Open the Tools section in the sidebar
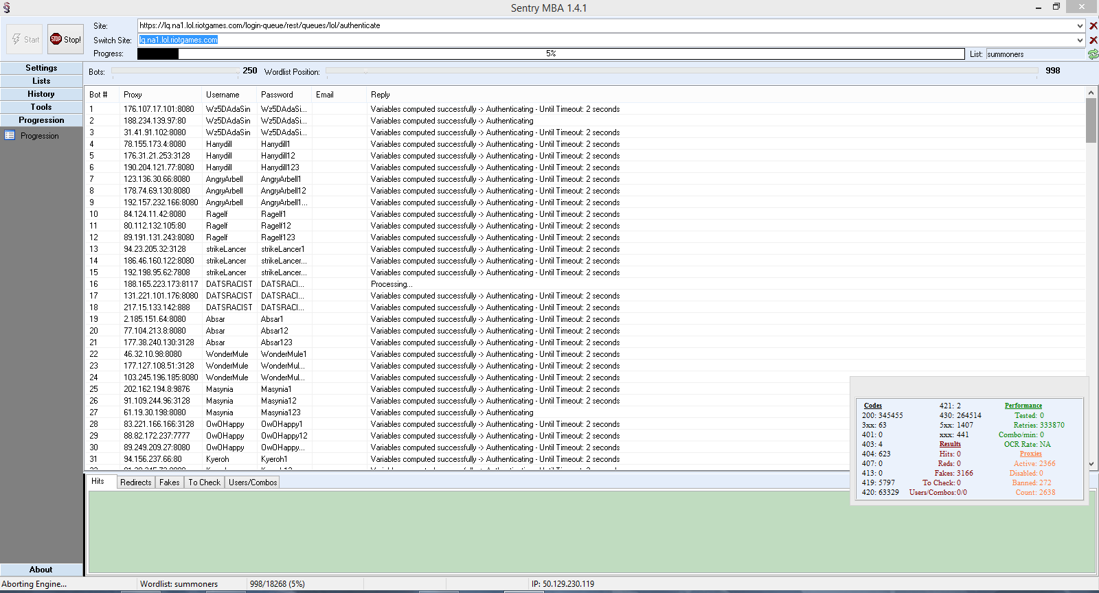The width and height of the screenshot is (1099, 593). (41, 107)
